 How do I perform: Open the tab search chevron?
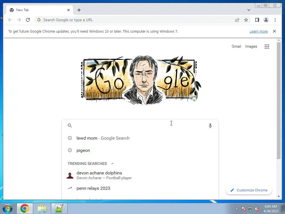pyautogui.click(x=249, y=10)
